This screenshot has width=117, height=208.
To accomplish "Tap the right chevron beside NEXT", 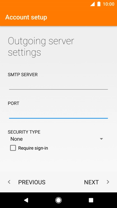I will 108,182.
